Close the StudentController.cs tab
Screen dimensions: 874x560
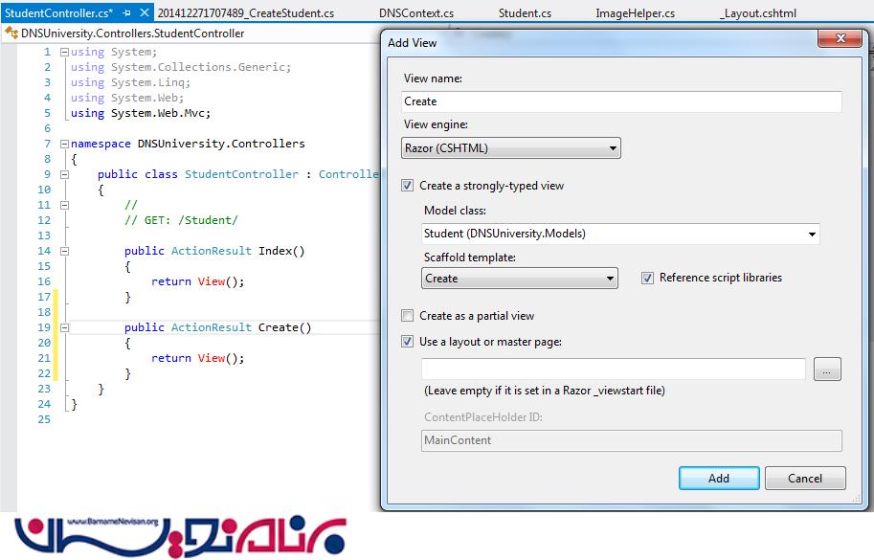144,13
